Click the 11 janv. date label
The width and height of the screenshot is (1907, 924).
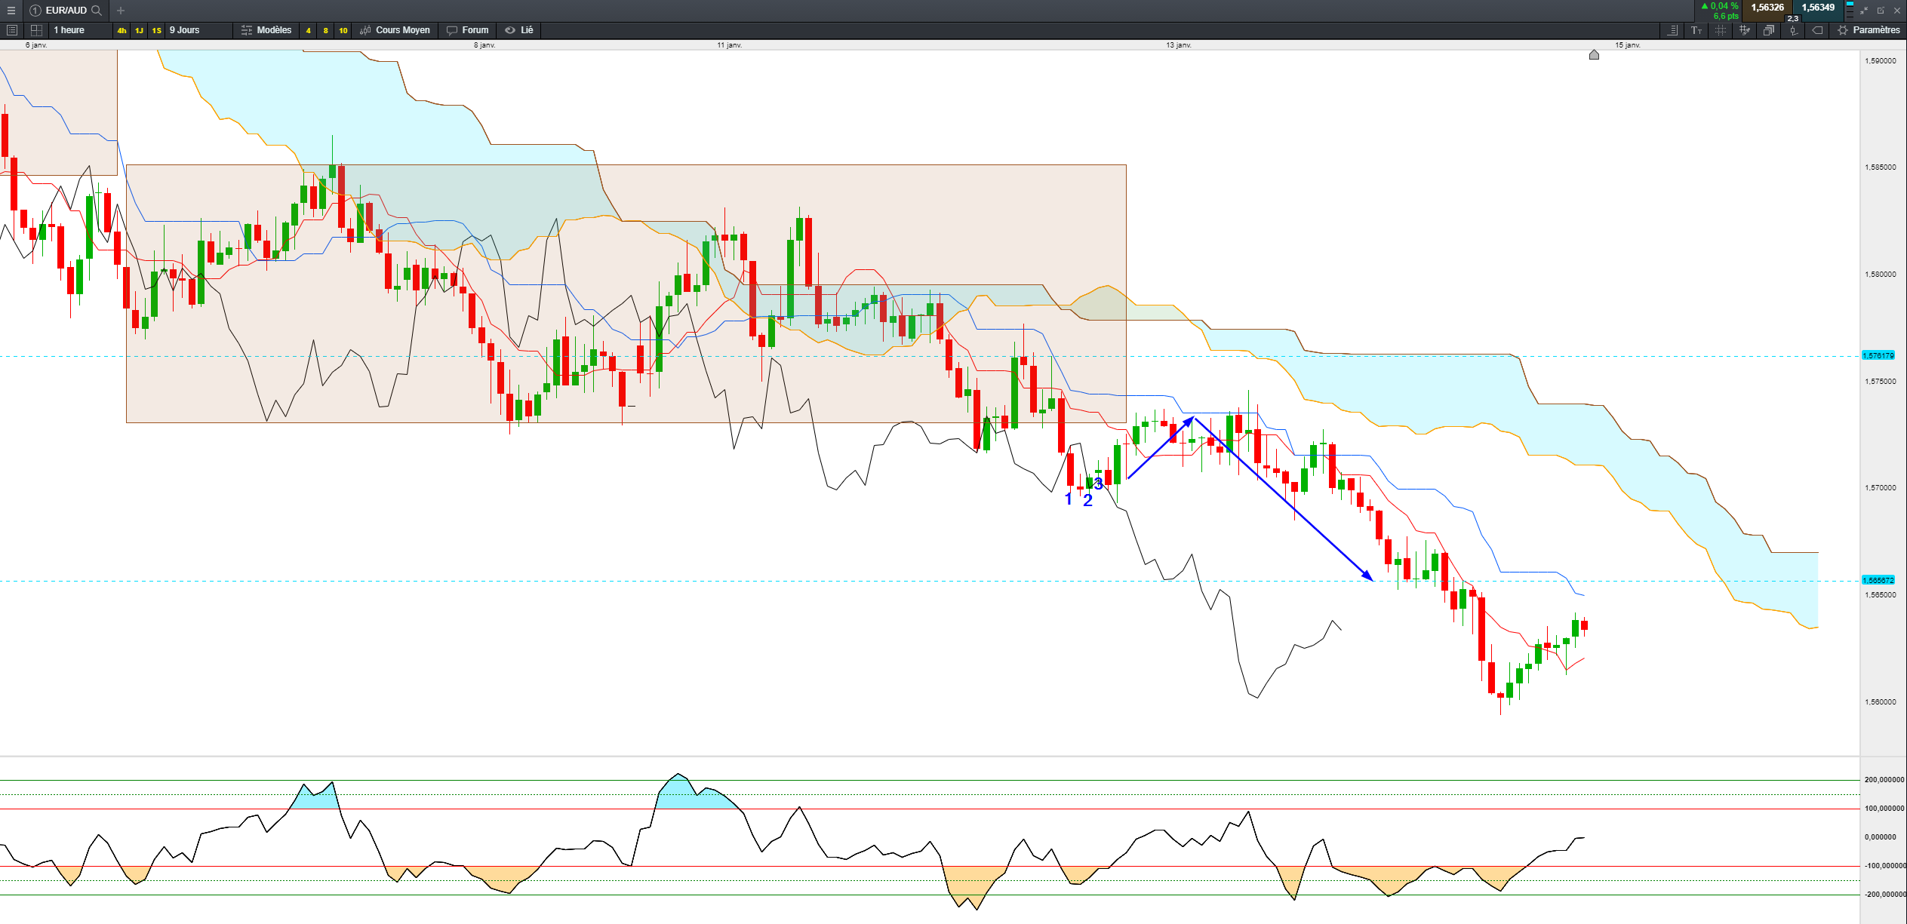point(730,45)
